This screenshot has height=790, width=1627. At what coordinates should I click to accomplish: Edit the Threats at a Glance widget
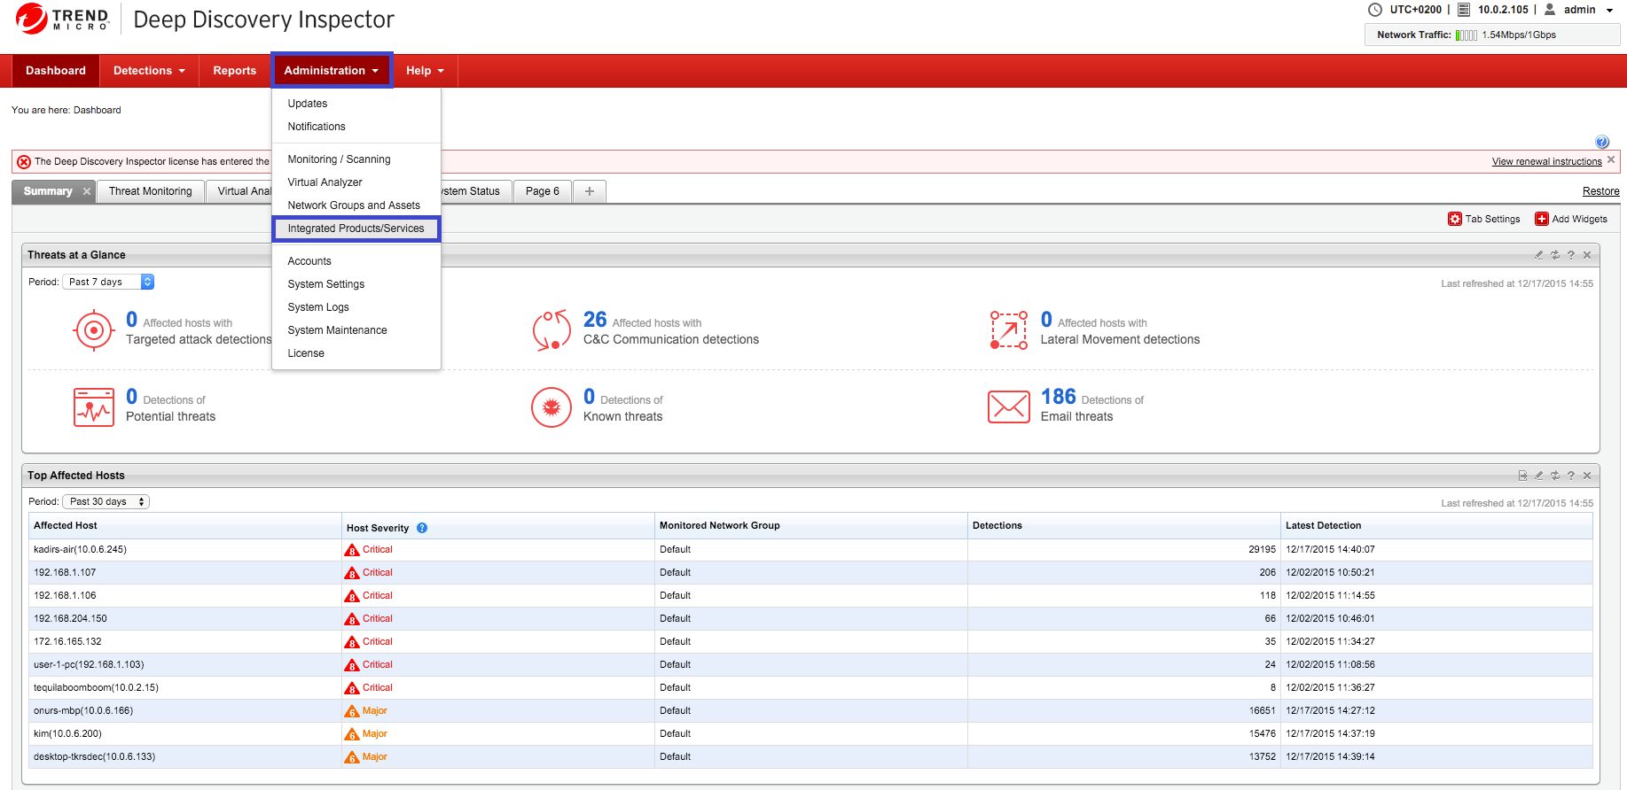coord(1539,255)
